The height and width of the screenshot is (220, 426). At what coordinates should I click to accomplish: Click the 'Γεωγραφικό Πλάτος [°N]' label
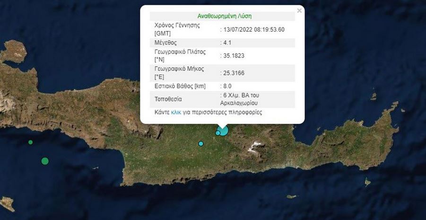[x=180, y=56]
